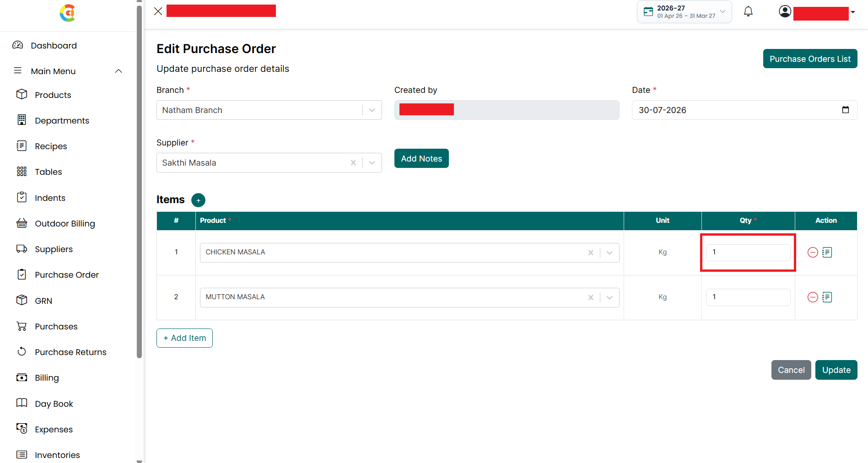
Task: Open notifications bell
Action: pyautogui.click(x=748, y=11)
